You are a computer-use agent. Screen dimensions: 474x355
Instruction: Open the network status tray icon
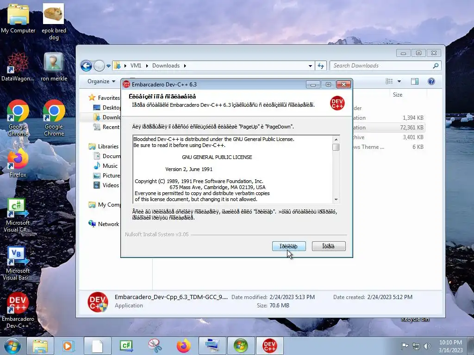416,346
